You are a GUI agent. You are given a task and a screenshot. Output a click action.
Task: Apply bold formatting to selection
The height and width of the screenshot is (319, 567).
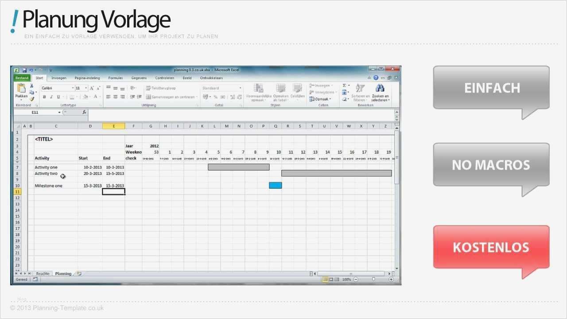tap(44, 97)
